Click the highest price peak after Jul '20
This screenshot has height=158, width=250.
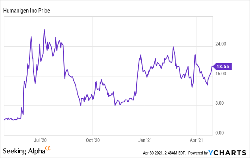coord(44,30)
